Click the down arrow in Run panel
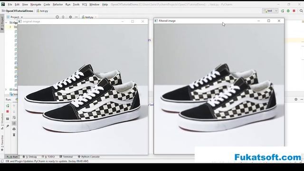Image resolution: width=304 pixels, height=171 pixels. [x=14, y=112]
